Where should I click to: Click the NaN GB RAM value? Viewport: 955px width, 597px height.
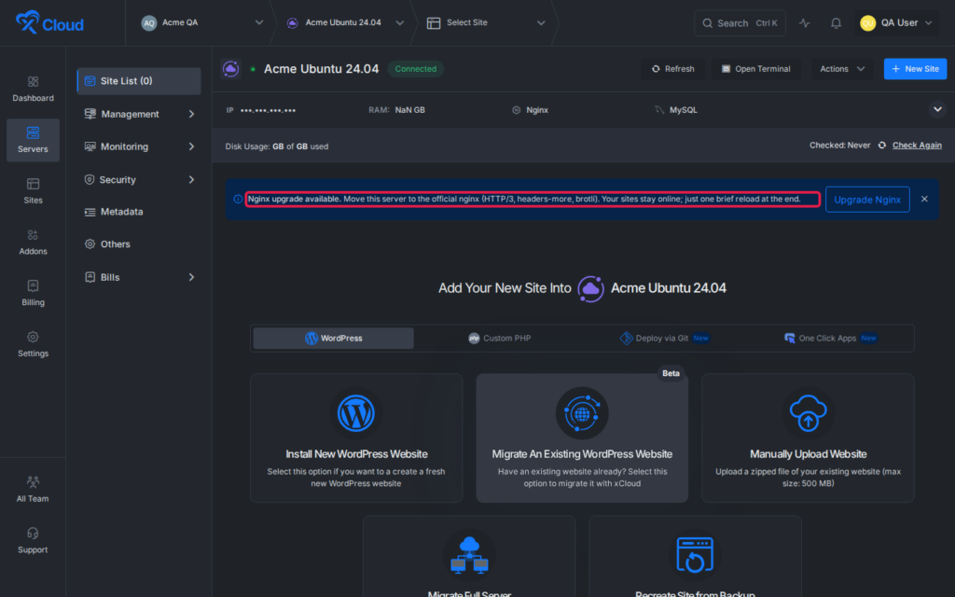[410, 110]
